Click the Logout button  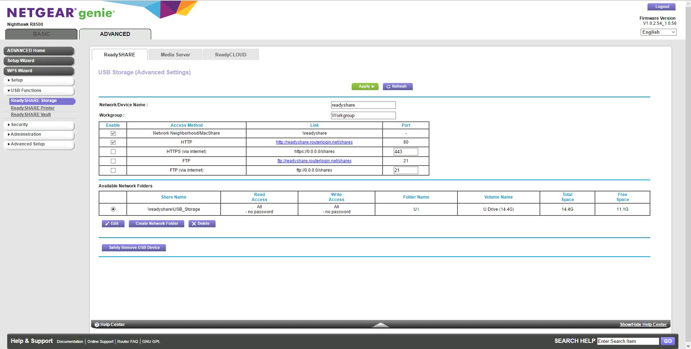click(661, 7)
